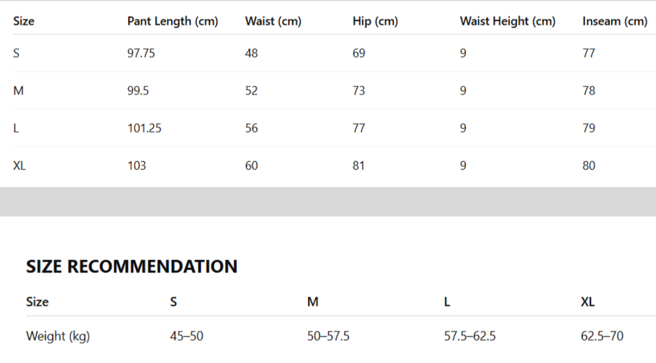Select the 57.5–62.5 weight range
The height and width of the screenshot is (363, 656).
470,336
